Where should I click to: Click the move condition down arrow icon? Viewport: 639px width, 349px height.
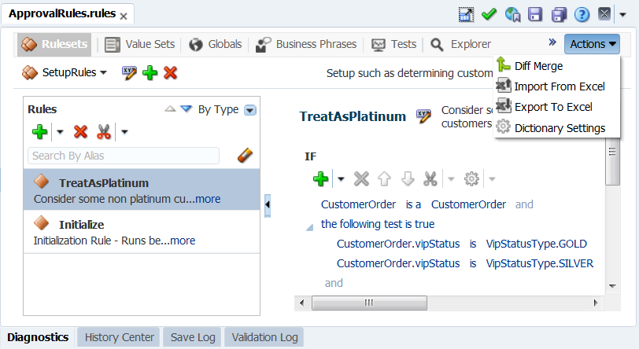(408, 178)
